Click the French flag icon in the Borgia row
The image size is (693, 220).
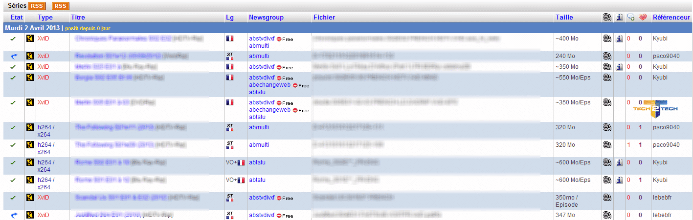(230, 78)
